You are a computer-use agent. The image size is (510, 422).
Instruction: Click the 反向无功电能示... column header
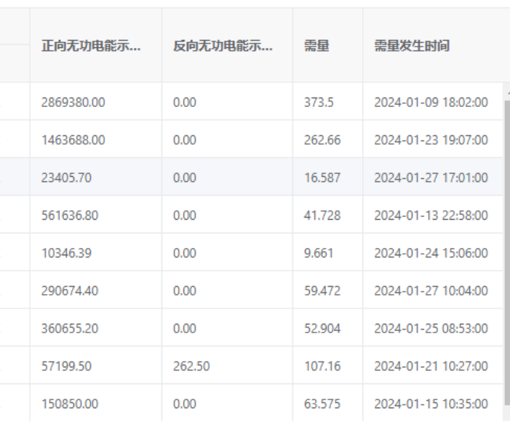tap(223, 46)
